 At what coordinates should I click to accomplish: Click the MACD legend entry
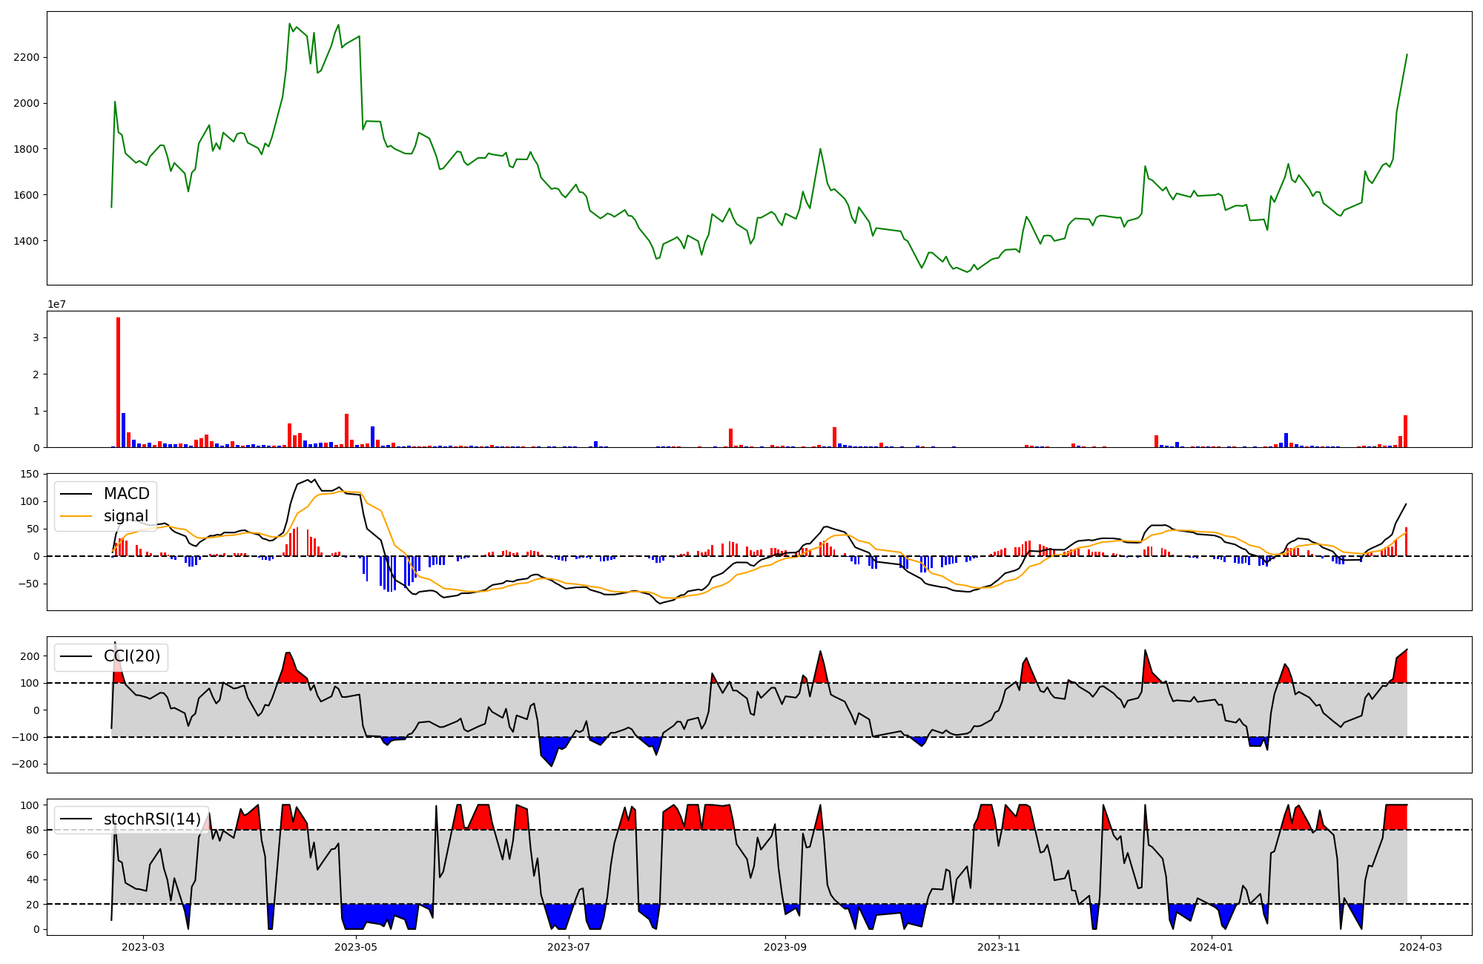[126, 494]
